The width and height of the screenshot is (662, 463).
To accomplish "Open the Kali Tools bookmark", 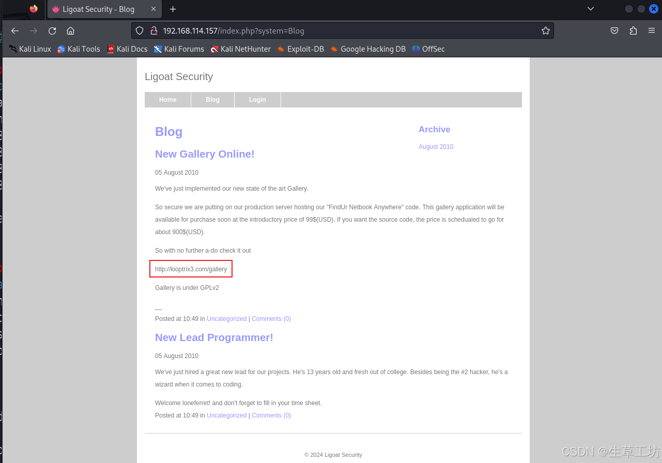I will (79, 49).
